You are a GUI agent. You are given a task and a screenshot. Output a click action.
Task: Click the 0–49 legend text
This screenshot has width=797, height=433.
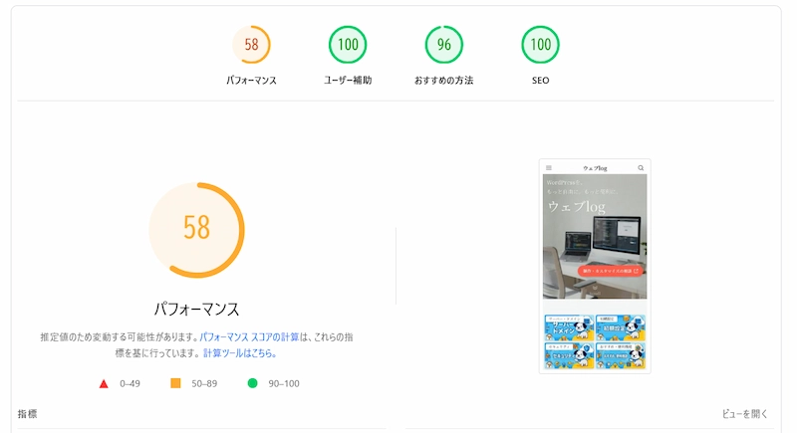[x=130, y=384]
